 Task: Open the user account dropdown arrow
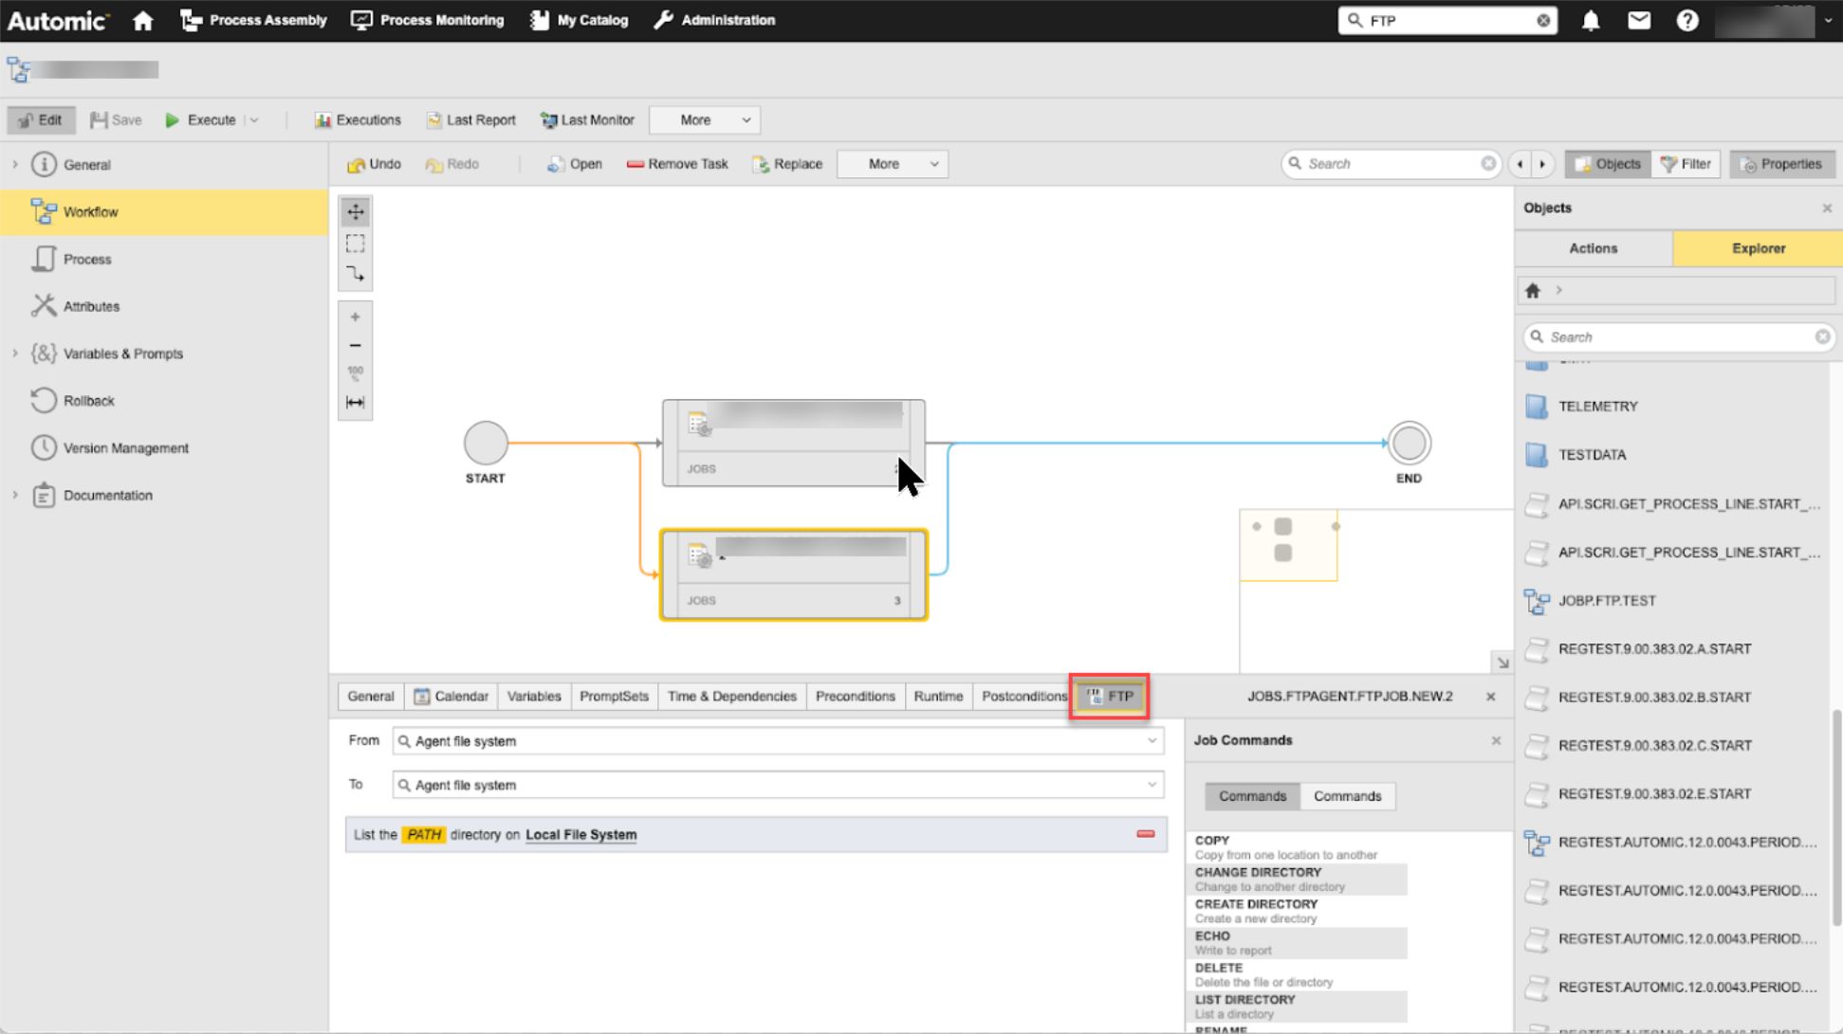[1828, 20]
